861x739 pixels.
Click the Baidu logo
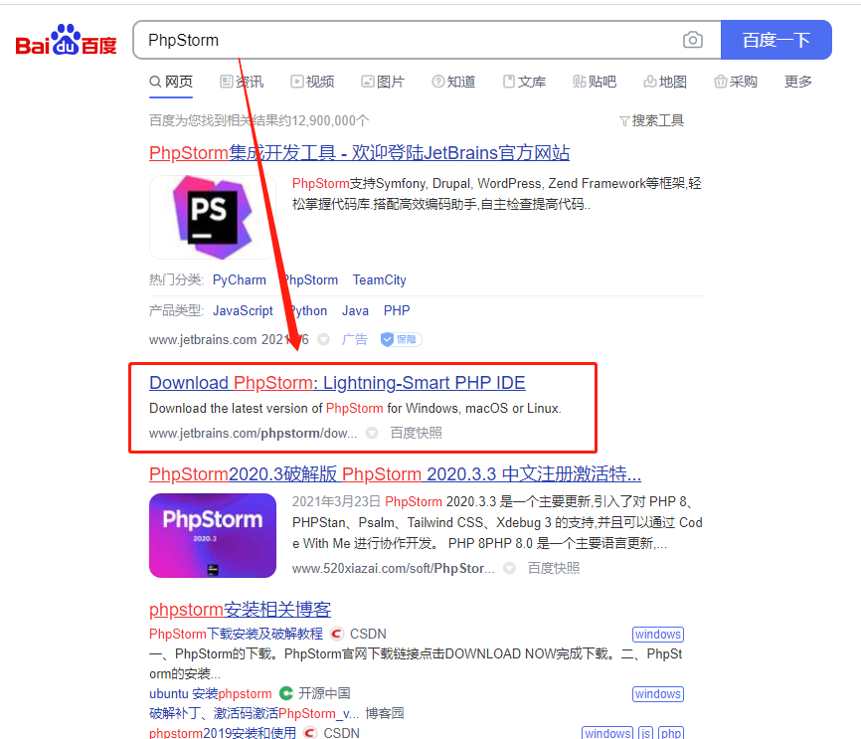(x=66, y=40)
